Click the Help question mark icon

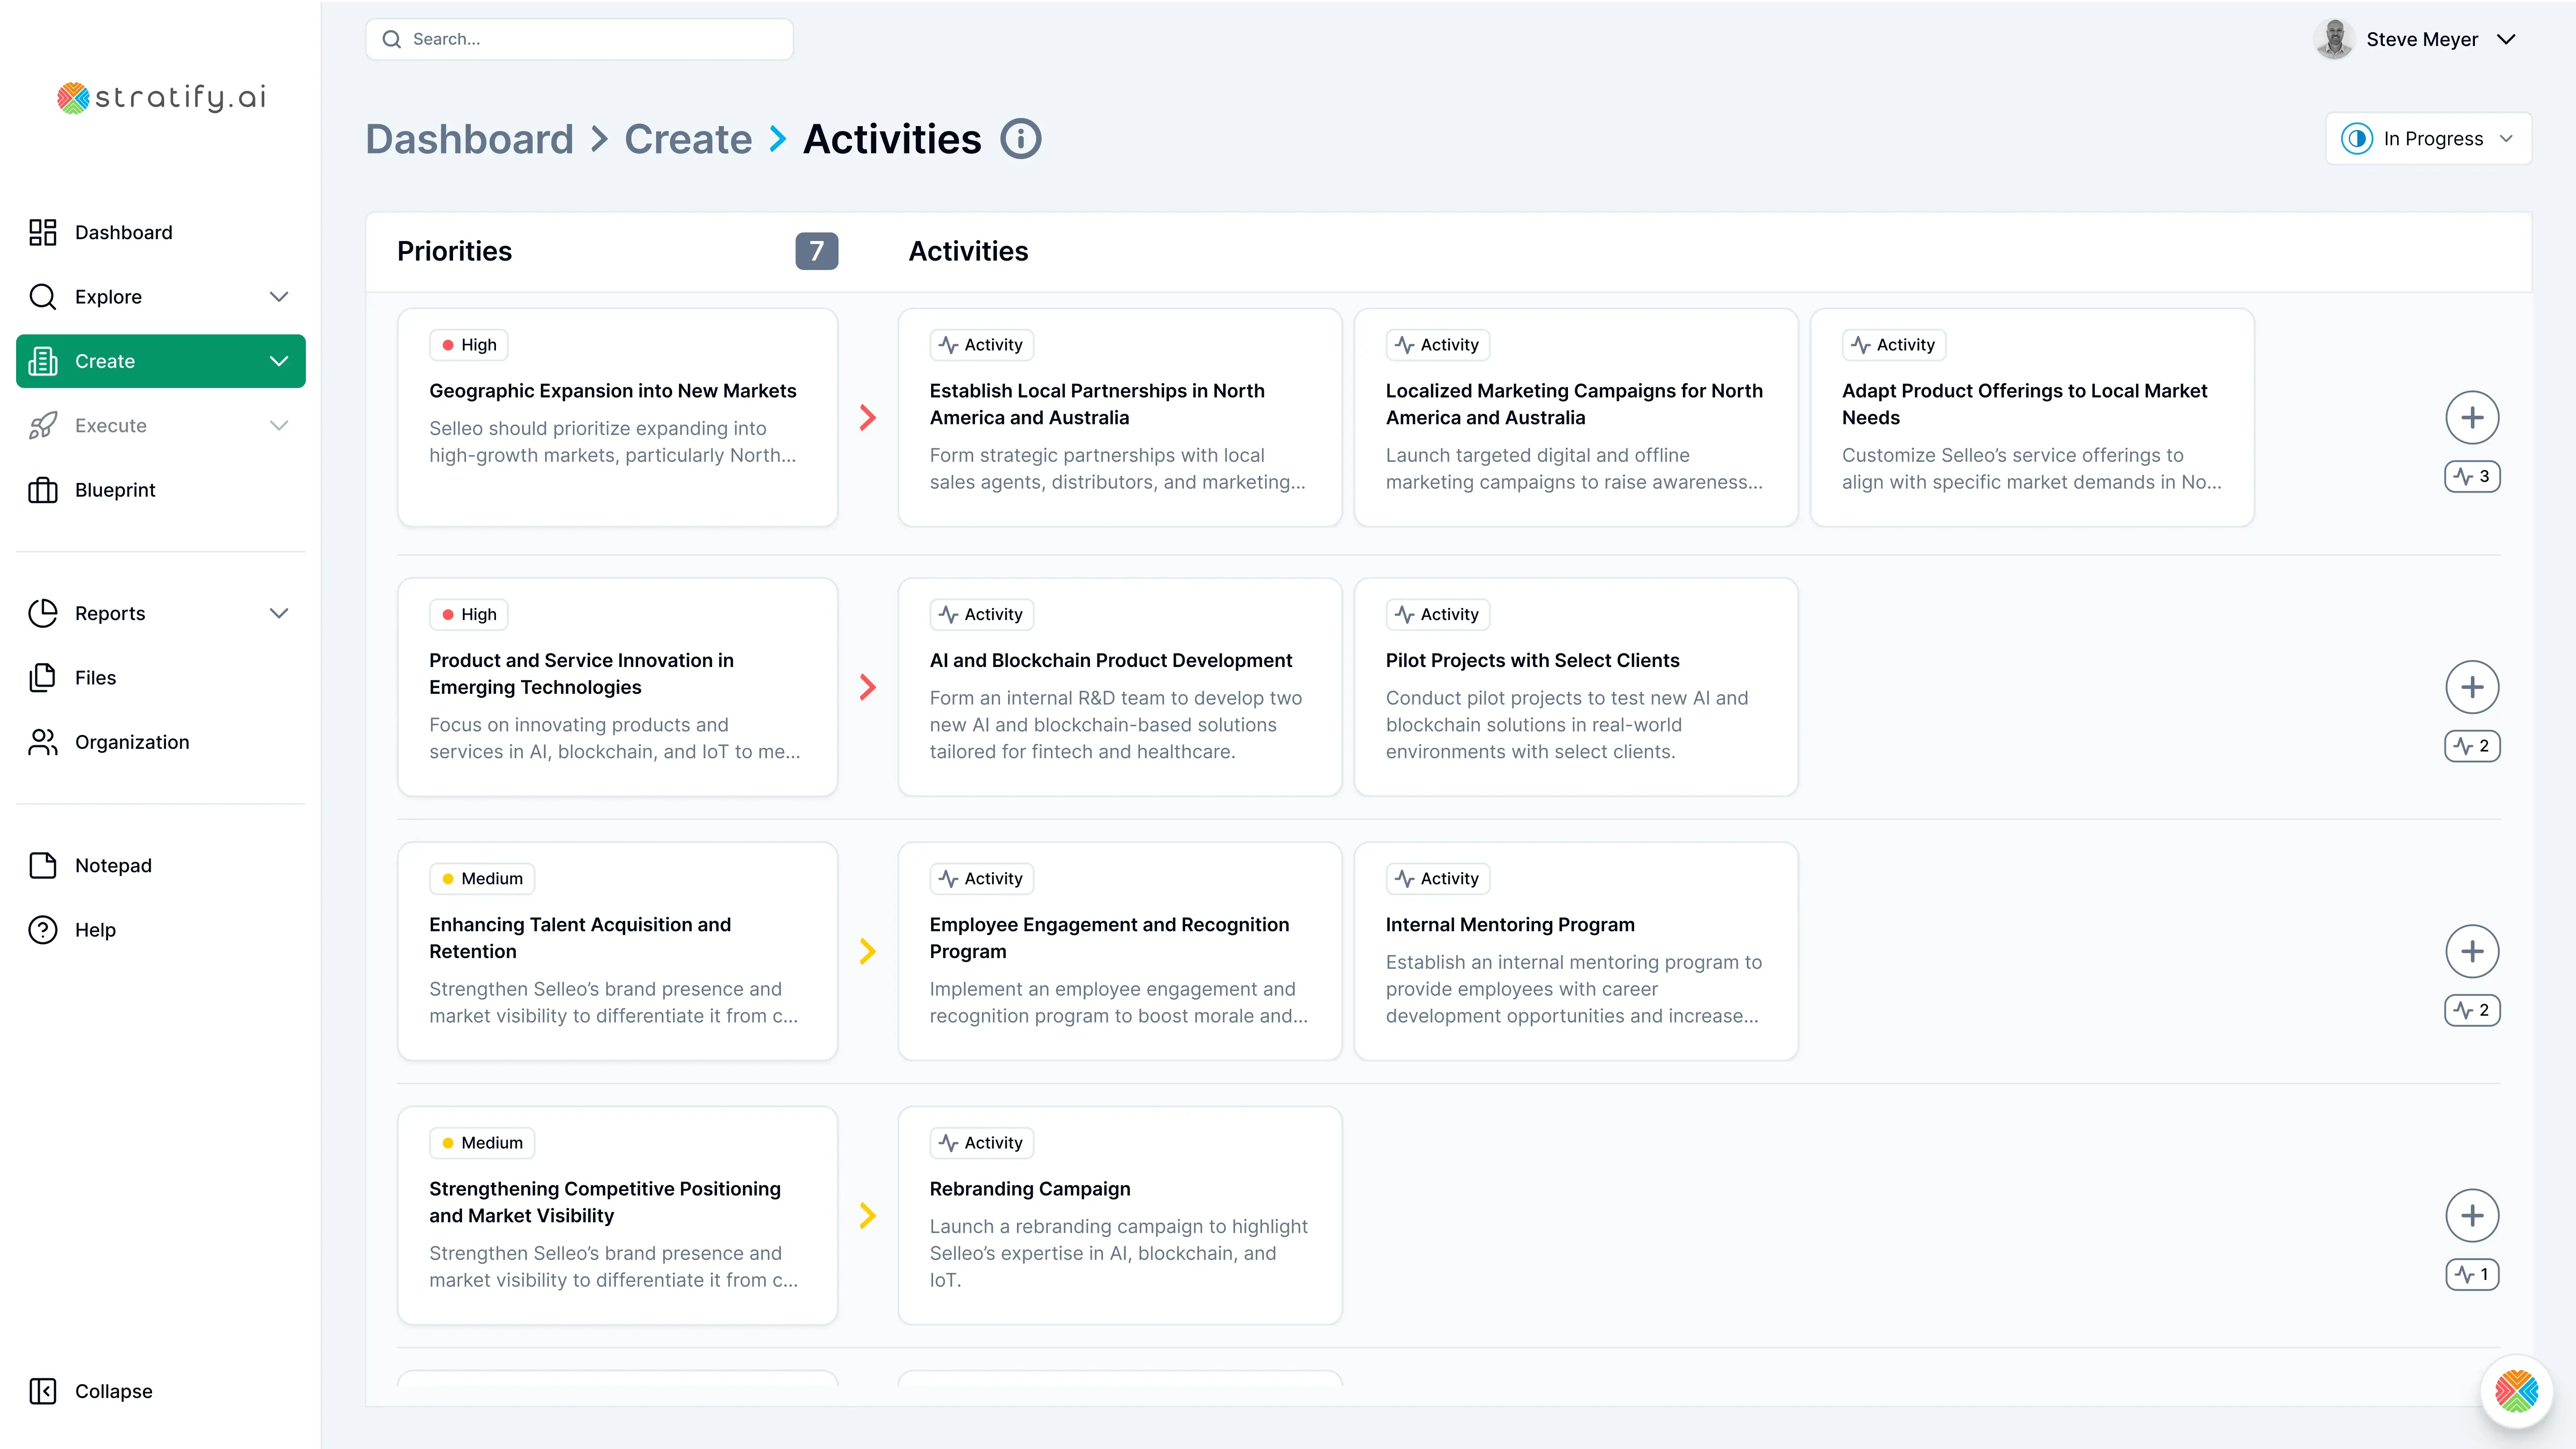(x=43, y=930)
